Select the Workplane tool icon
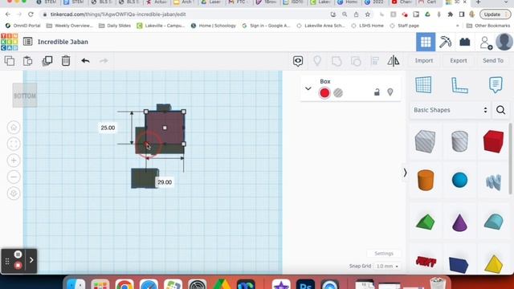Screen dimensions: 514x289 coord(423,85)
